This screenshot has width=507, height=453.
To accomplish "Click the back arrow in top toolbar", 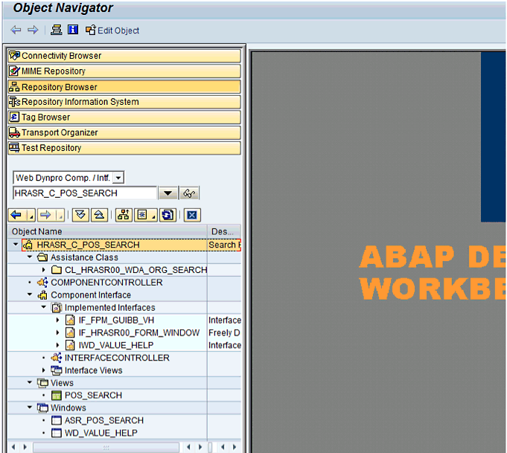I will (x=16, y=30).
